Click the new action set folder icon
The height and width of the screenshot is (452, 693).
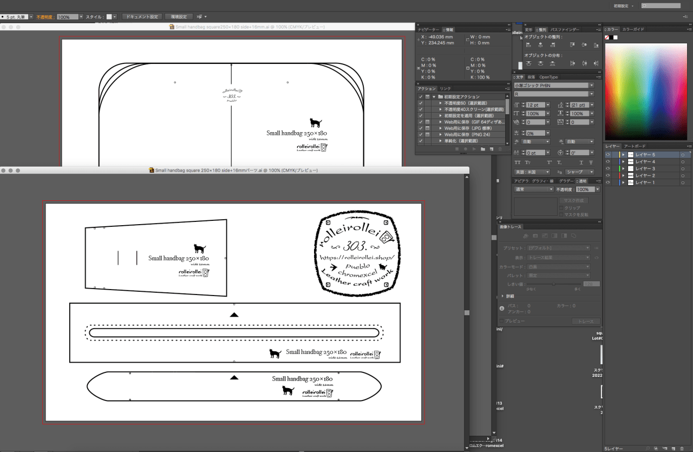(482, 148)
